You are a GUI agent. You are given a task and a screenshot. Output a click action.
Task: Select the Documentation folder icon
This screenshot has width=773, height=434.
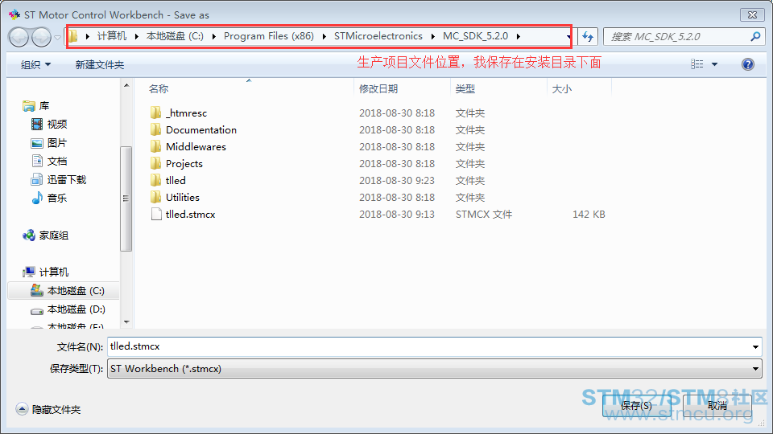coord(155,129)
